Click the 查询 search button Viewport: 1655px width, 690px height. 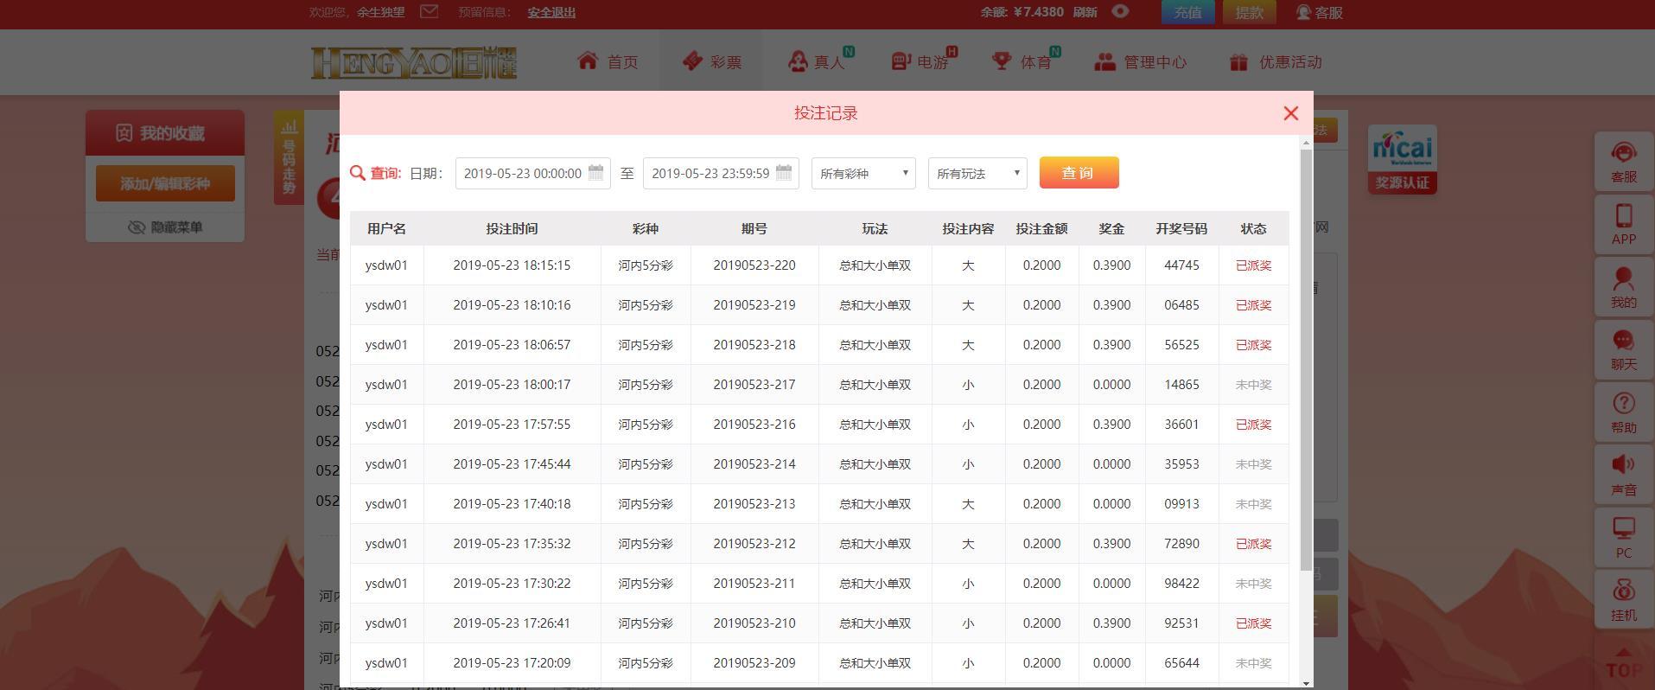(x=1079, y=173)
